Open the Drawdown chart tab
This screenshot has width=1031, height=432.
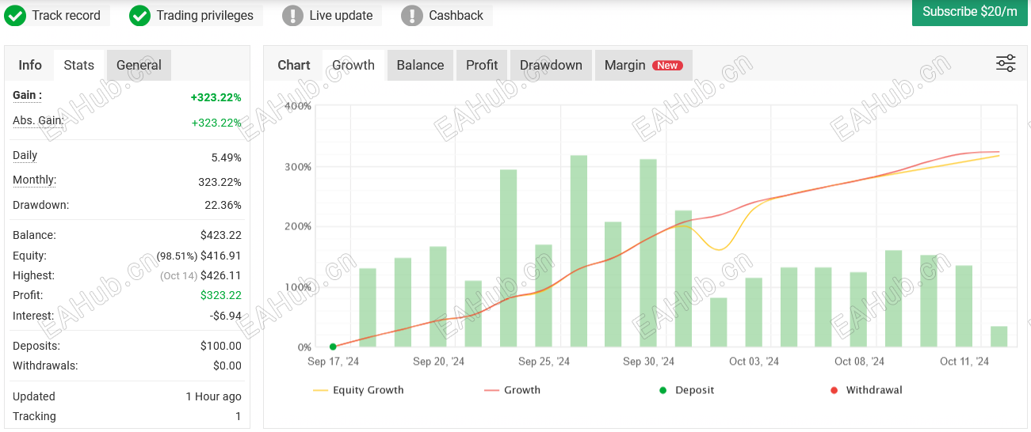[551, 65]
